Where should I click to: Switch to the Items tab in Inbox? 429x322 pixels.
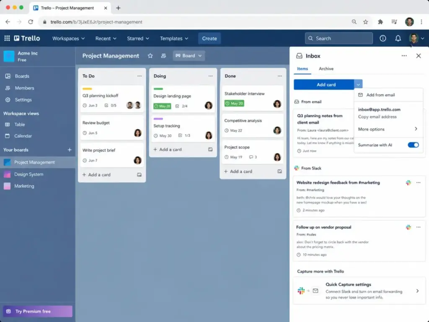coord(302,69)
